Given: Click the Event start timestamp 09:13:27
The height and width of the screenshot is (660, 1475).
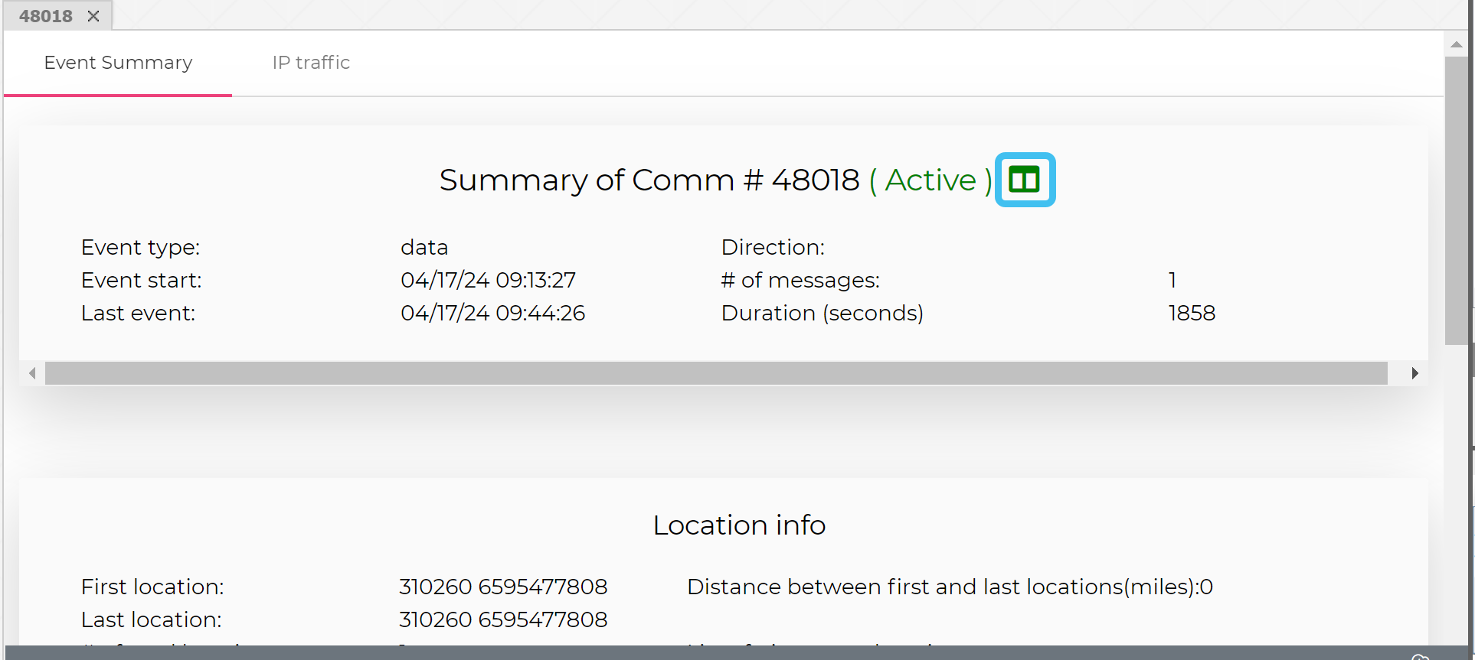Looking at the screenshot, I should [488, 281].
